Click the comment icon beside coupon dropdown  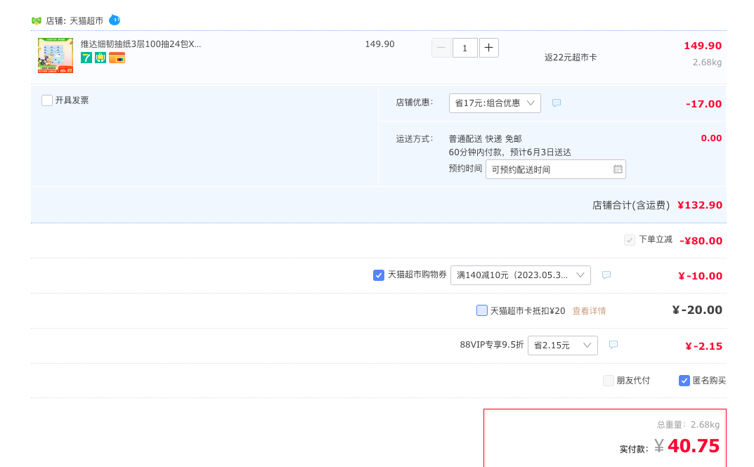pyautogui.click(x=606, y=275)
